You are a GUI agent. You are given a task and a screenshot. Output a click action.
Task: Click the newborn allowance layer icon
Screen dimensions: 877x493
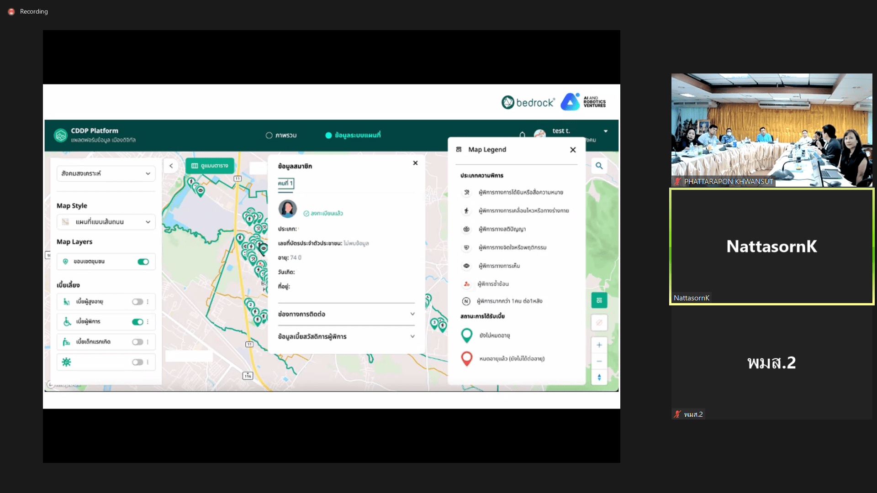pos(66,342)
